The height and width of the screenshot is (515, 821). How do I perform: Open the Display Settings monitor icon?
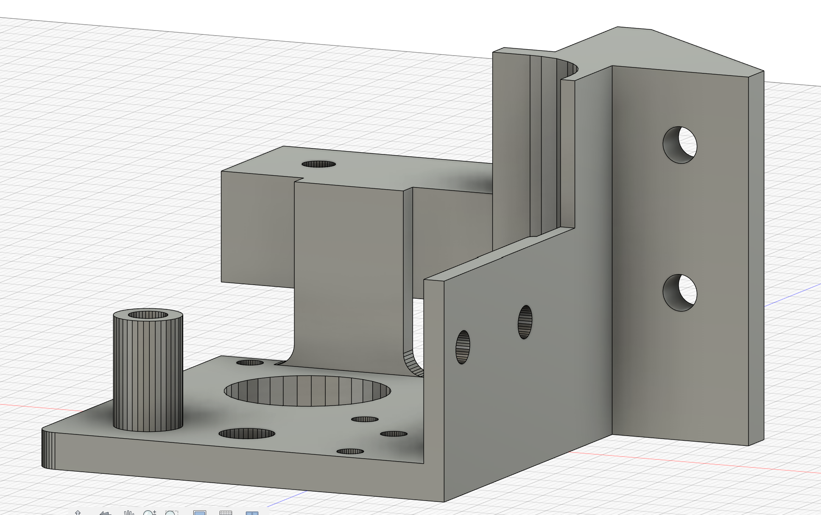click(199, 513)
